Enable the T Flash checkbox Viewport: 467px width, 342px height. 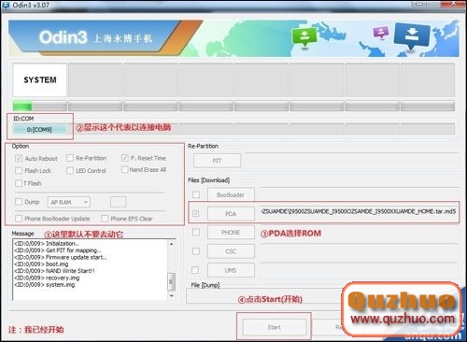(x=19, y=183)
